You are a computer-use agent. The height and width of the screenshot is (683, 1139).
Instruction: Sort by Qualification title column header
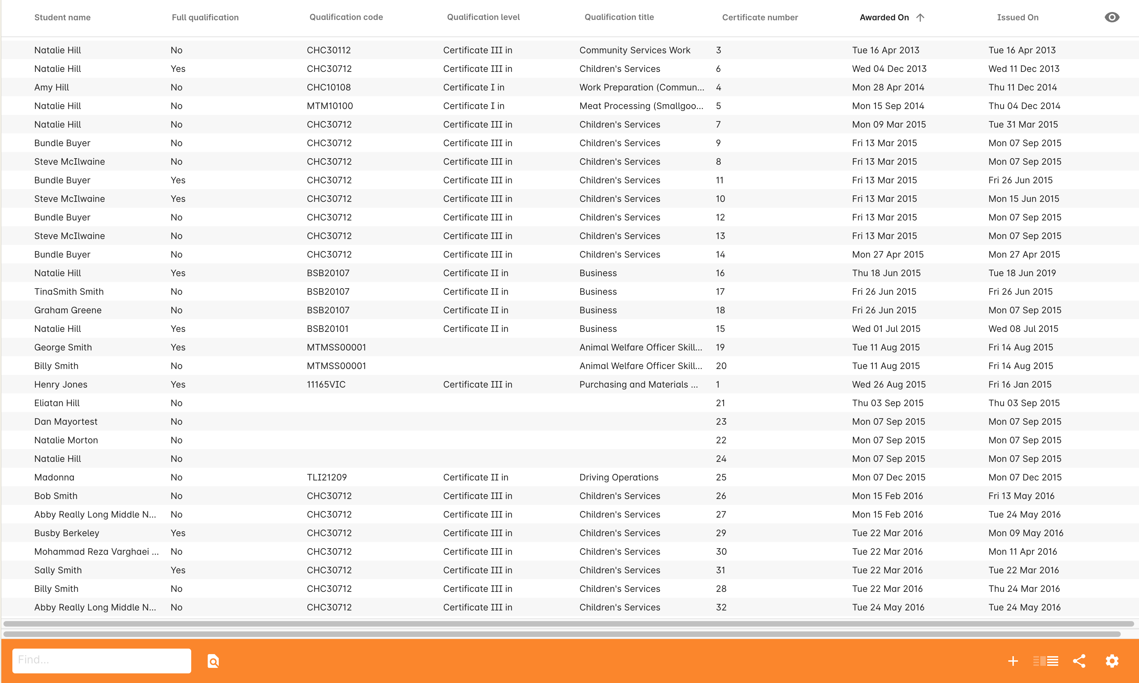pos(619,17)
